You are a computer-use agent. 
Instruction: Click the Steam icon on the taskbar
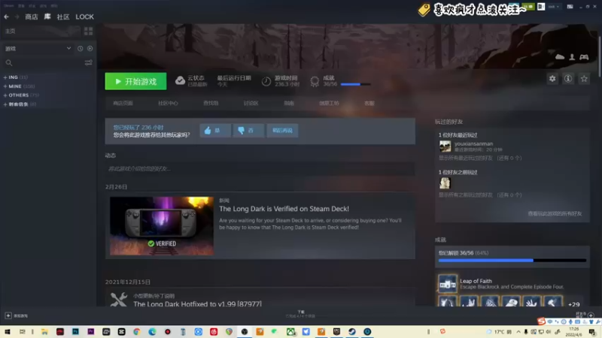(x=351, y=331)
